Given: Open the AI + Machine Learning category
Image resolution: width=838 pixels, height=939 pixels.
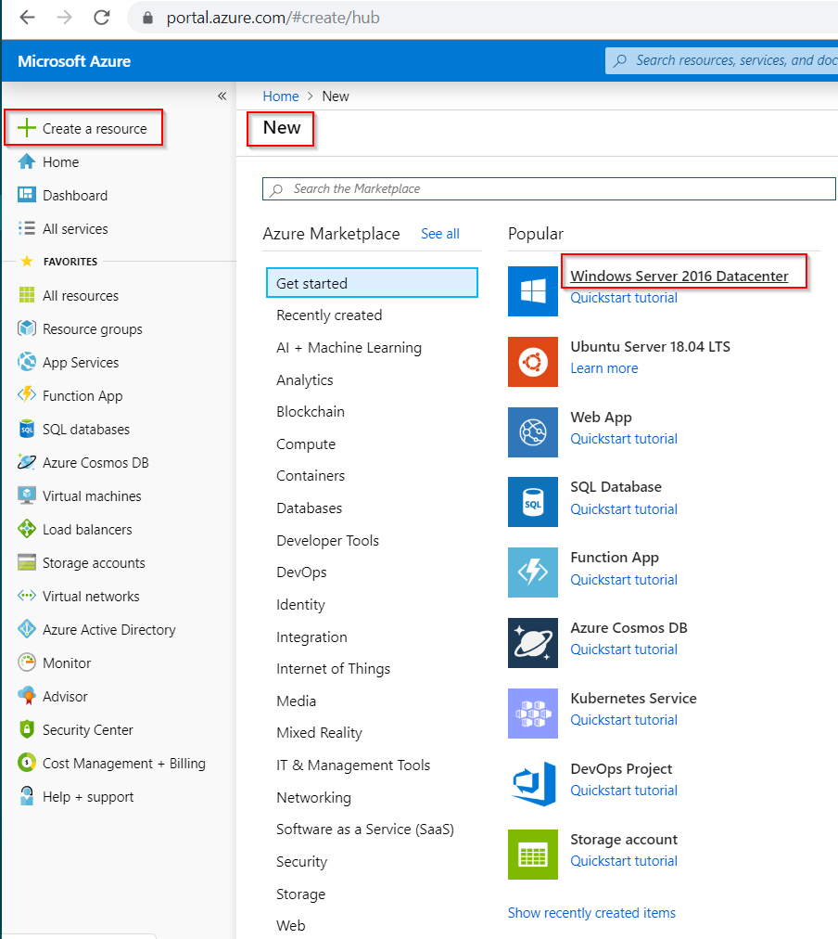Looking at the screenshot, I should (x=349, y=347).
